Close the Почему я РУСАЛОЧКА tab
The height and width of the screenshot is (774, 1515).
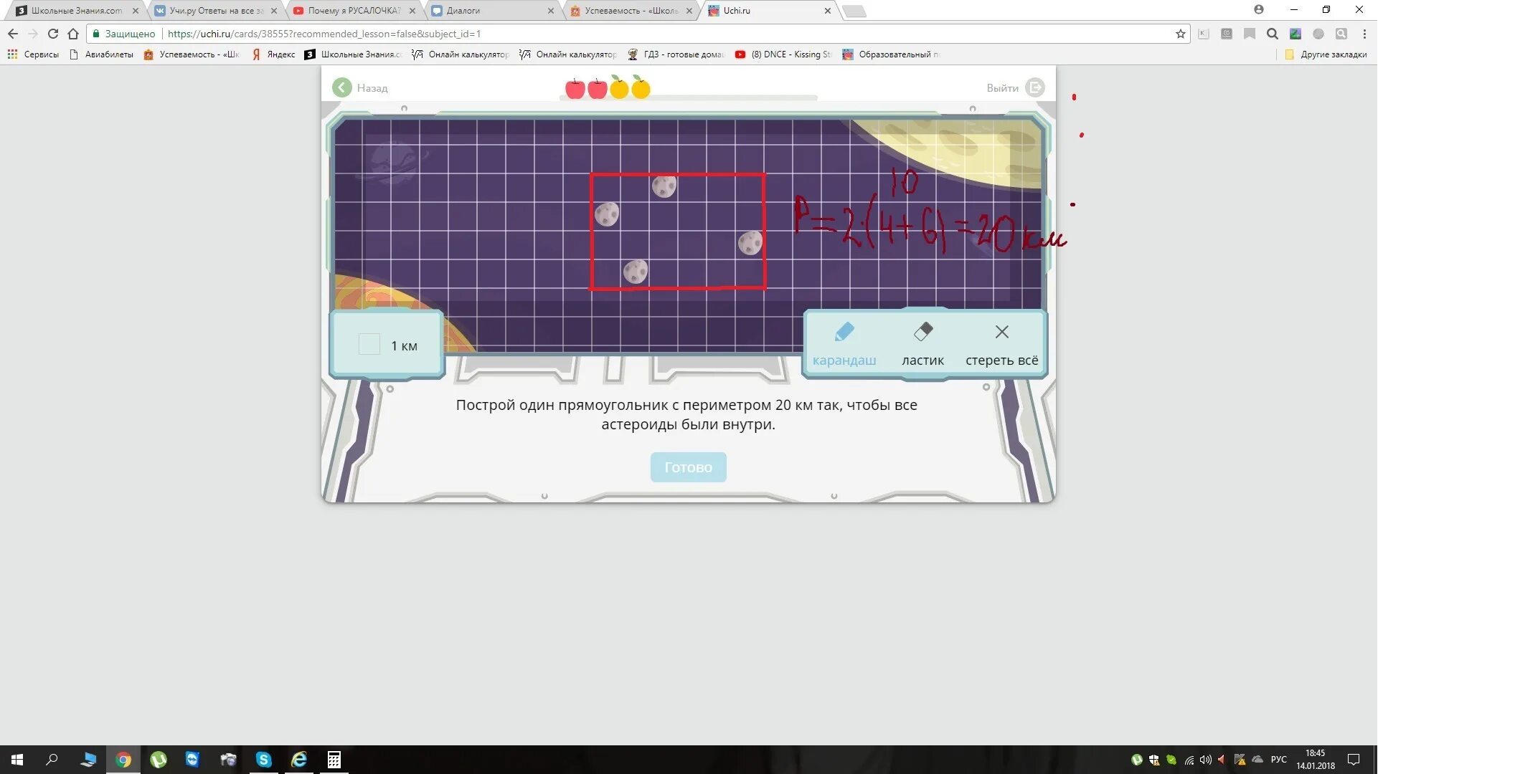tap(412, 11)
